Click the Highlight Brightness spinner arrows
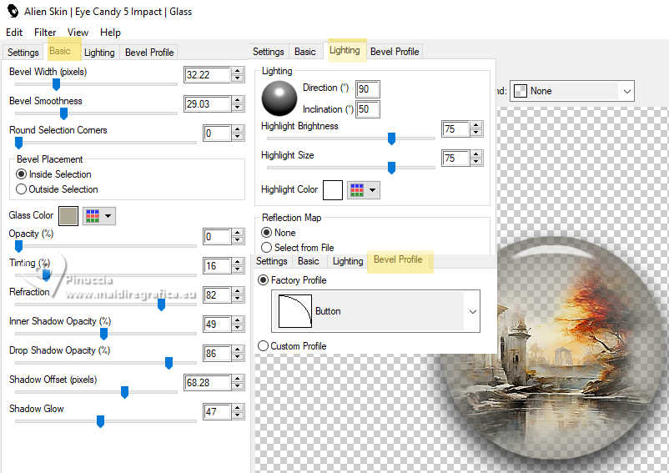 475,129
